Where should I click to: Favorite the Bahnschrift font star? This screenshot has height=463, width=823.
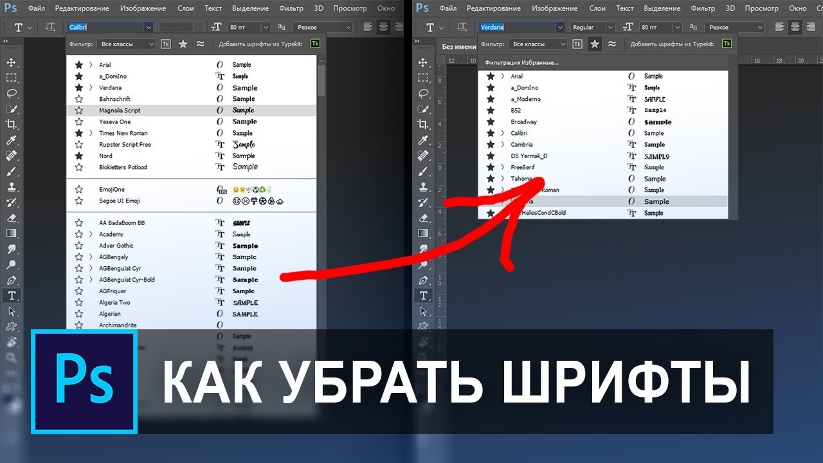tap(79, 99)
